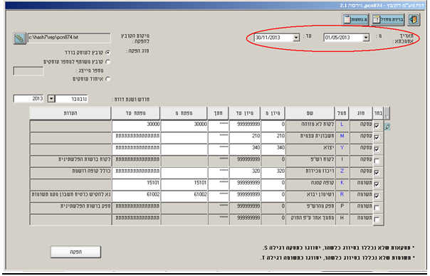Click the paperclip browse file icon
Screen dimensions: 430x276
19,38
